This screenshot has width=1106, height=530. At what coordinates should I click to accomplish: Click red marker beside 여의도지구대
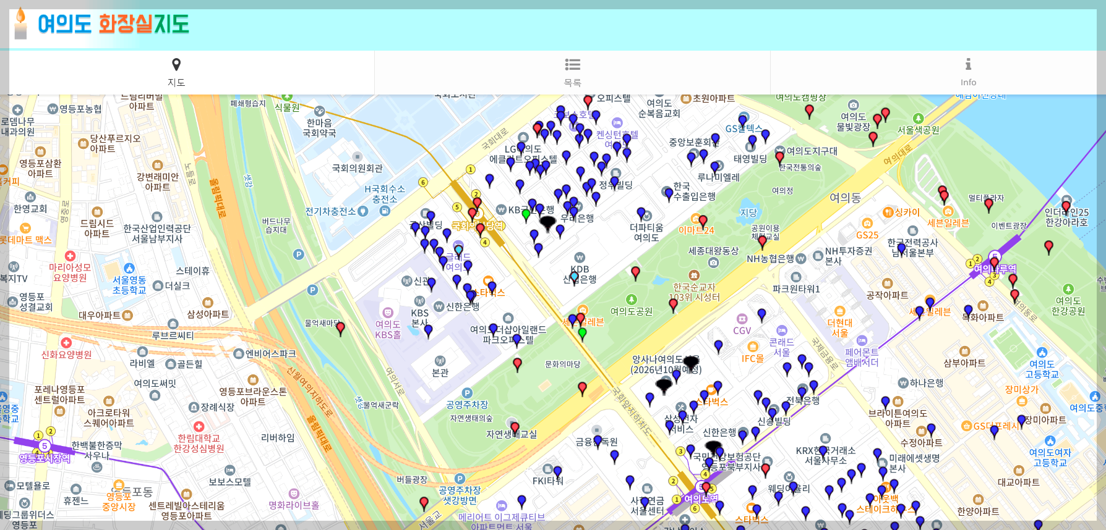(779, 158)
